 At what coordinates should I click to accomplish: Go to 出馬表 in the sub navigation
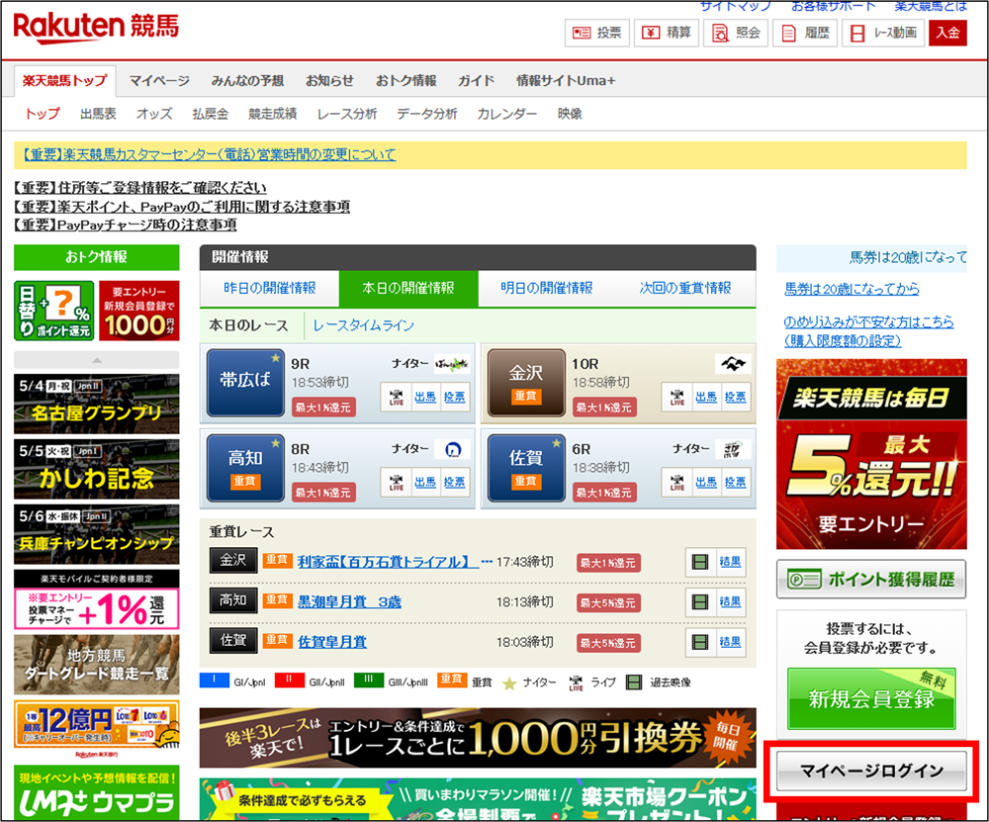pyautogui.click(x=98, y=114)
